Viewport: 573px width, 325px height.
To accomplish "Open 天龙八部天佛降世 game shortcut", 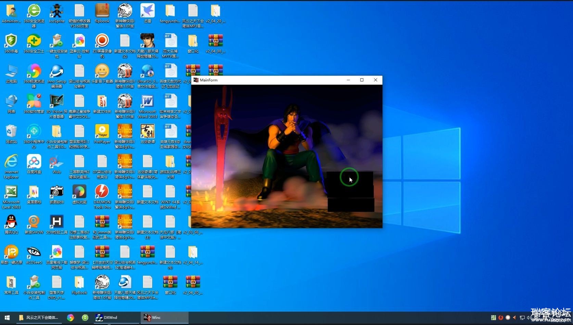I will tap(148, 46).
